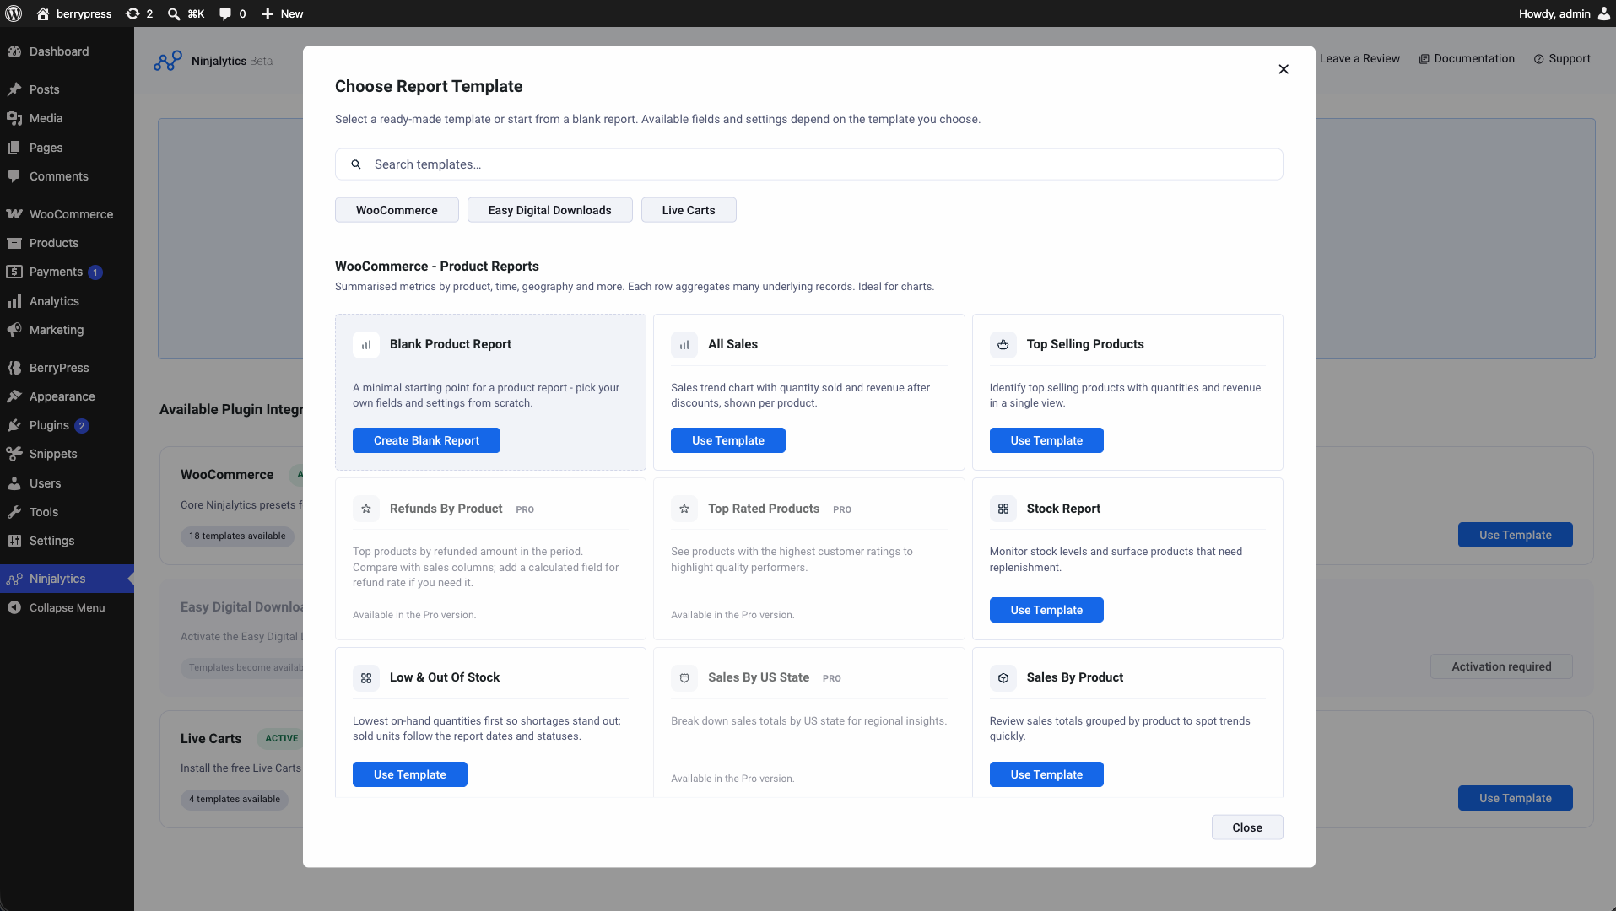Click the Refunds By Product star icon
The height and width of the screenshot is (911, 1616).
366,509
